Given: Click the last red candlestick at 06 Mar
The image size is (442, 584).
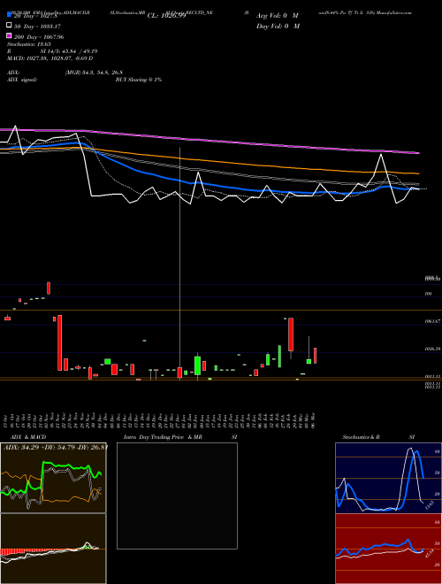Looking at the screenshot, I should point(315,356).
